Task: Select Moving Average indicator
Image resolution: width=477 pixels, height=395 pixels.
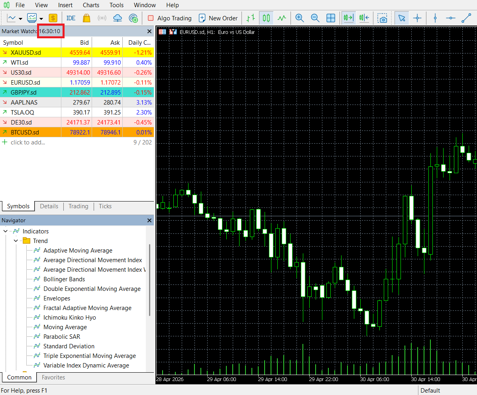Action: click(65, 327)
